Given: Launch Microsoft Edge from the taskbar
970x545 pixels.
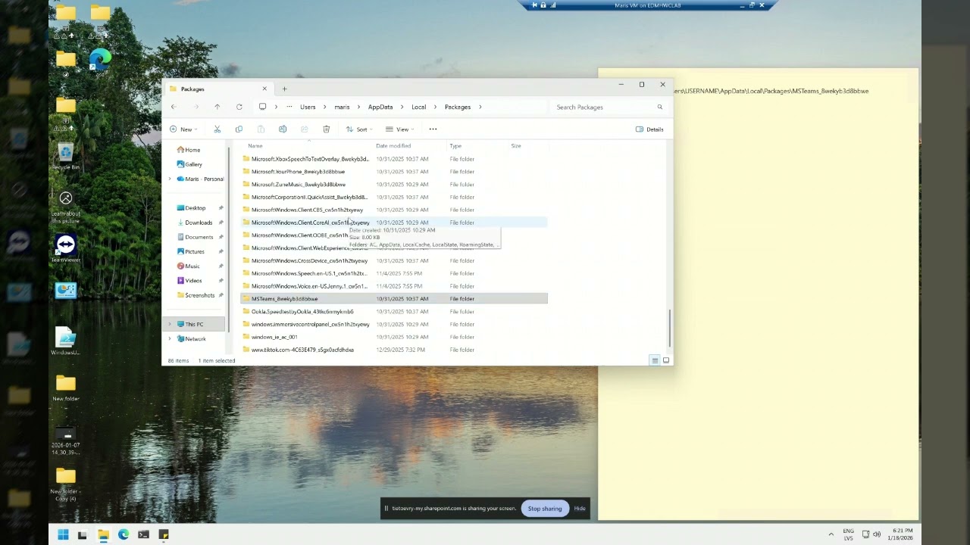Looking at the screenshot, I should [124, 534].
